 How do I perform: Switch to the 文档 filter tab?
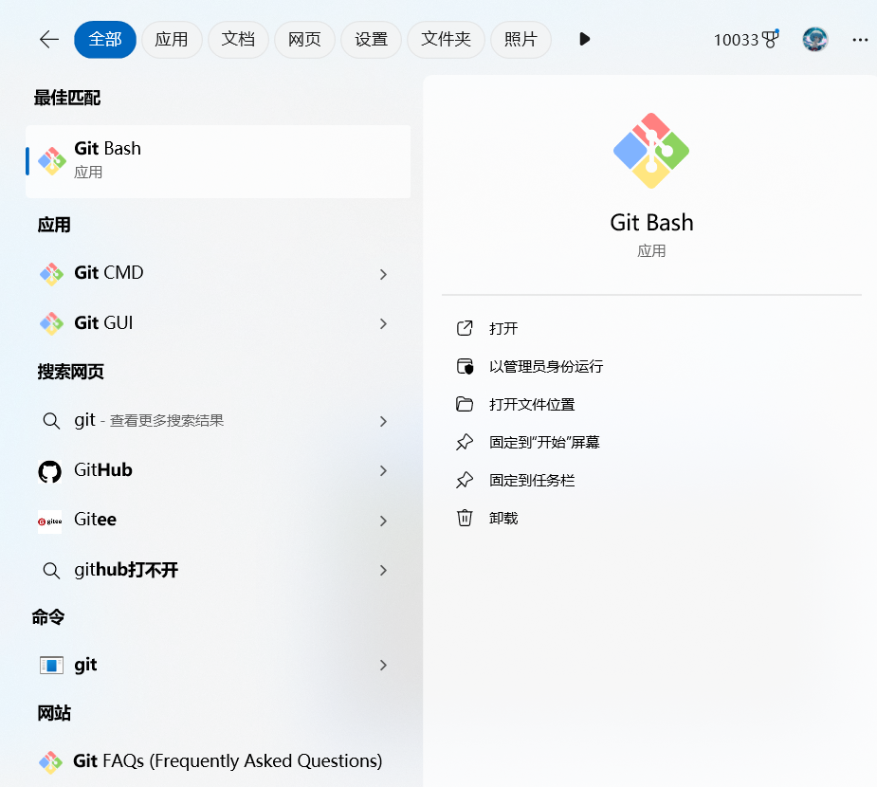(238, 39)
